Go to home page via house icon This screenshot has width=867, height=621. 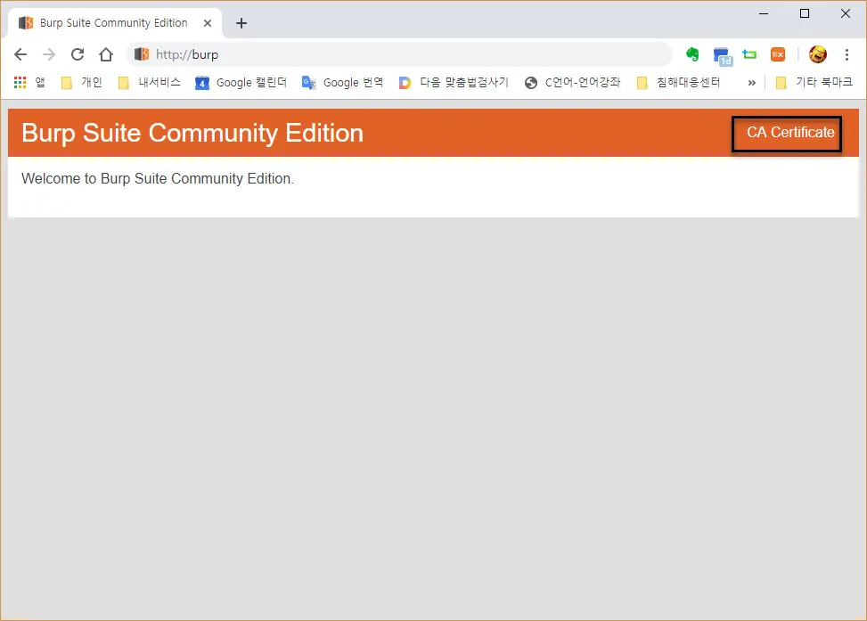click(x=106, y=54)
